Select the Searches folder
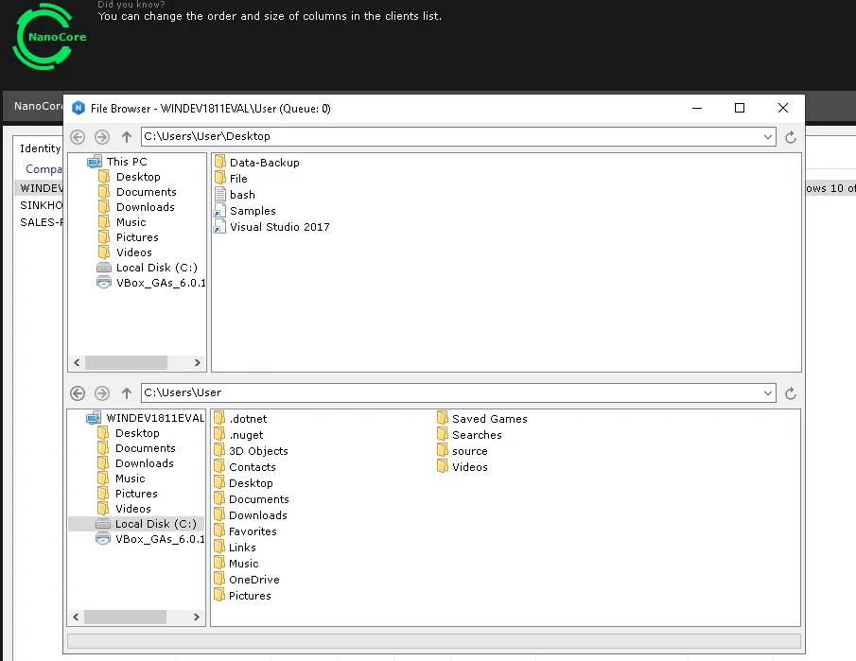This screenshot has height=661, width=856. pyautogui.click(x=469, y=435)
